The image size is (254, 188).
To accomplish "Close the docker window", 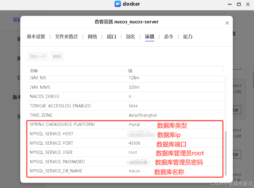I will click(248, 4).
